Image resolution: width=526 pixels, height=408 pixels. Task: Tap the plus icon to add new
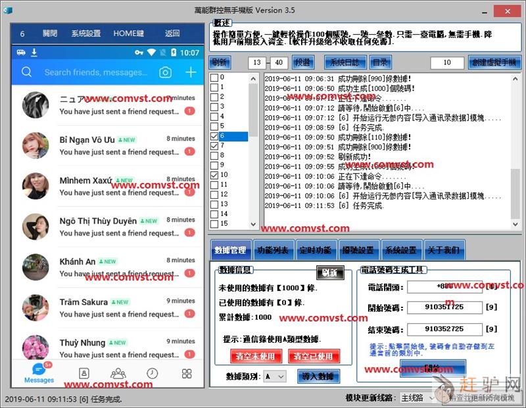tap(191, 72)
